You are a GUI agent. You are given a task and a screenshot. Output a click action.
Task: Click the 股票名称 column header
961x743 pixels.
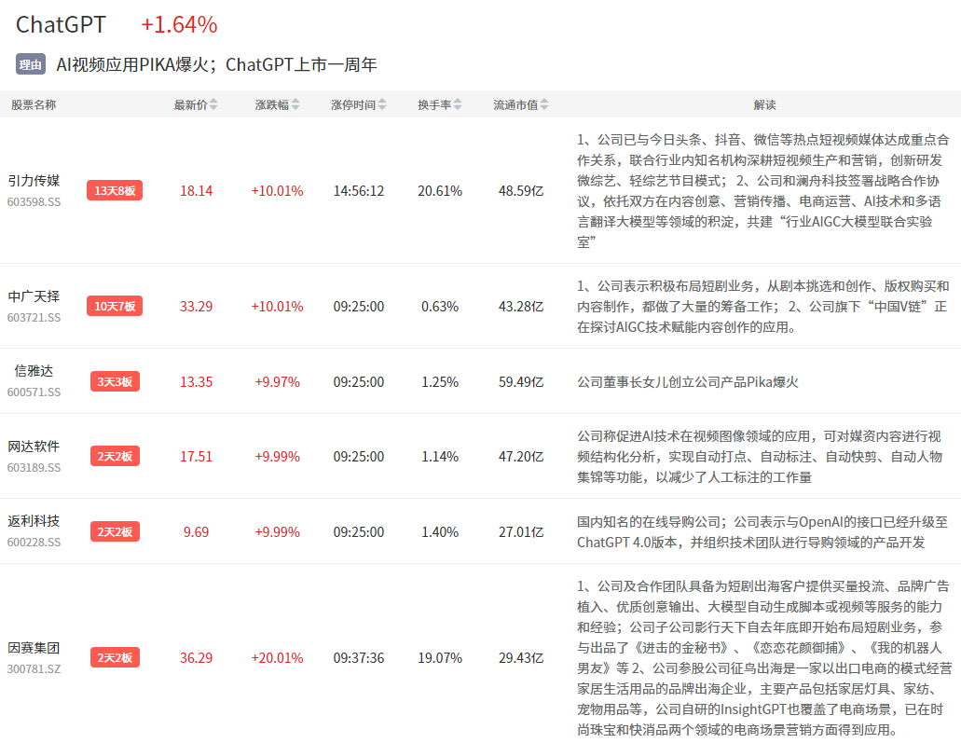[34, 104]
